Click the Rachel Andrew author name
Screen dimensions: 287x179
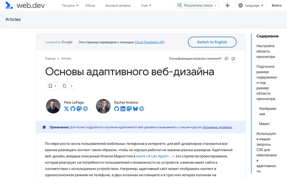pos(126,102)
